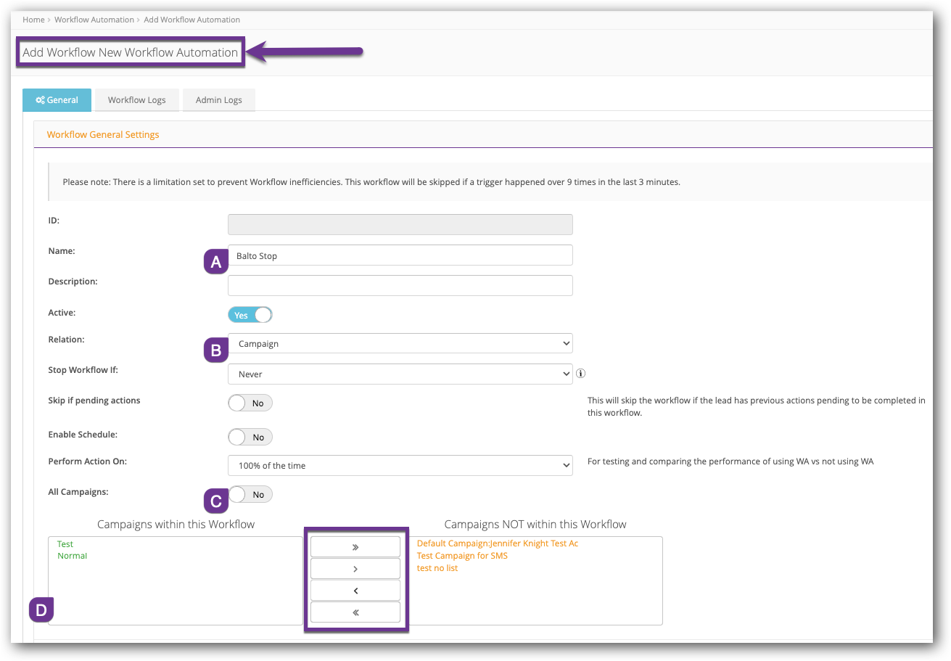Toggle the Active switch showing Yes
Image resolution: width=951 pixels, height=661 pixels.
tap(250, 316)
